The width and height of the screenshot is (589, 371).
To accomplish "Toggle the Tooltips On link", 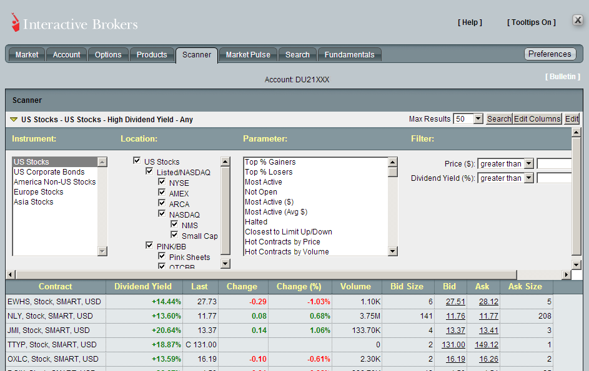I will [x=532, y=22].
